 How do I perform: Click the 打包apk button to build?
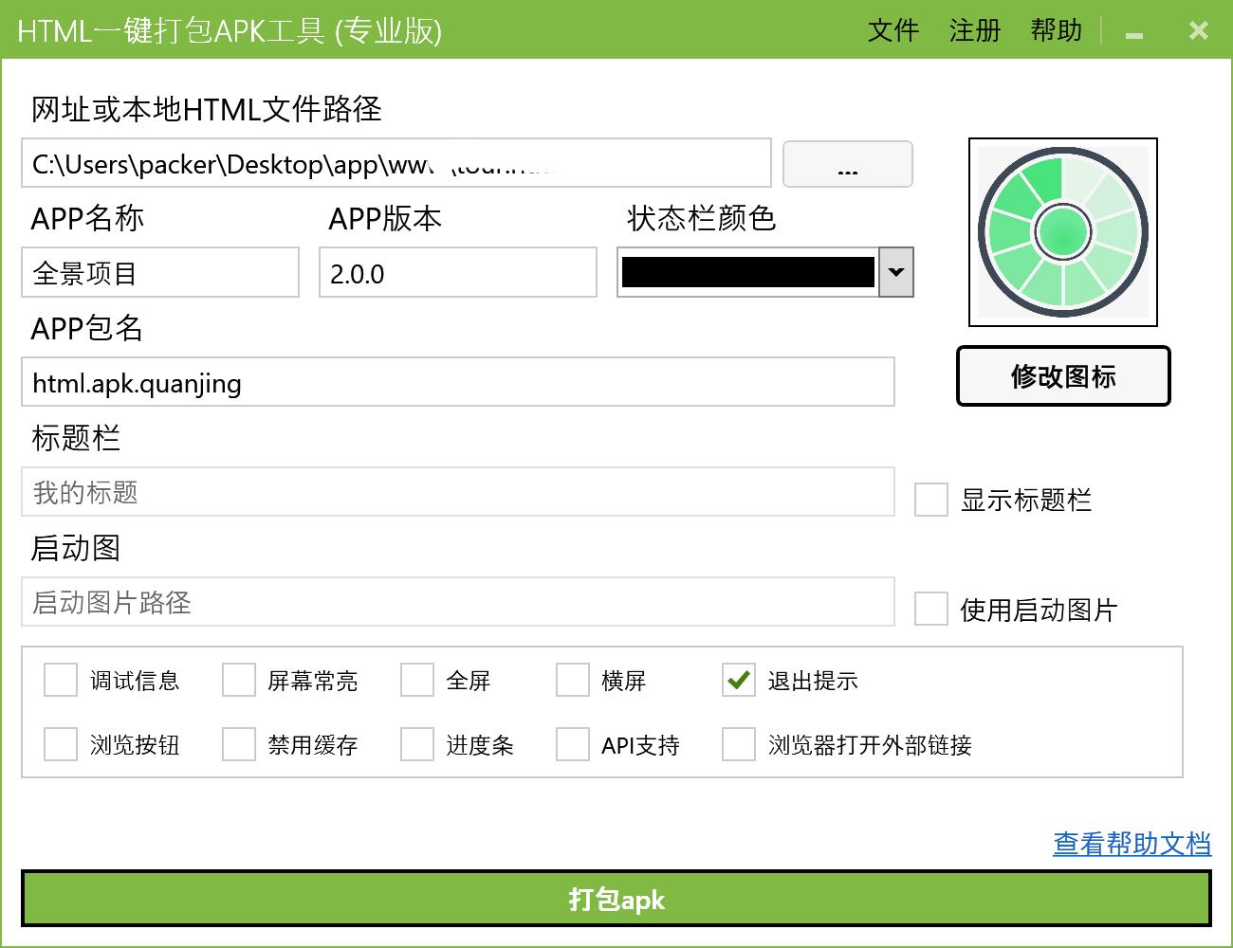616,900
